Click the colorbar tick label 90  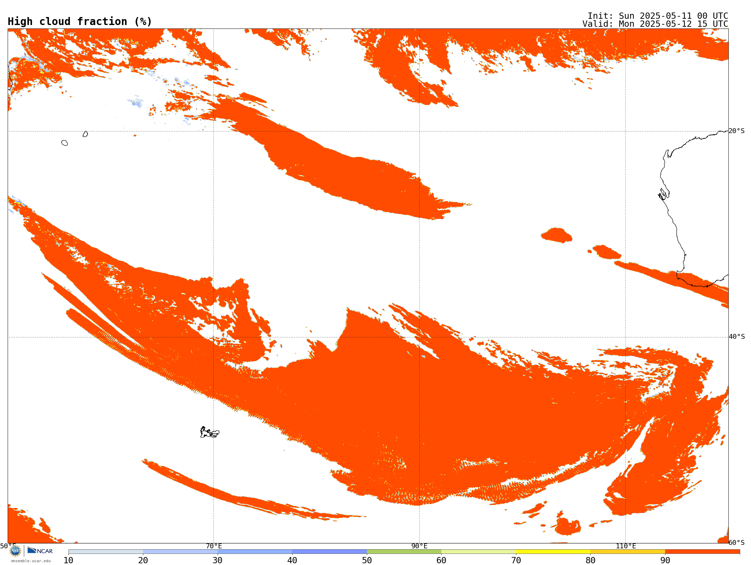665,560
